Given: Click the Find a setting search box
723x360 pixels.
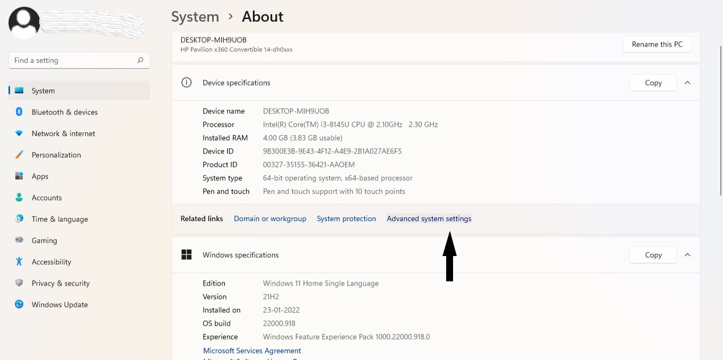Looking at the screenshot, I should pos(74,60).
